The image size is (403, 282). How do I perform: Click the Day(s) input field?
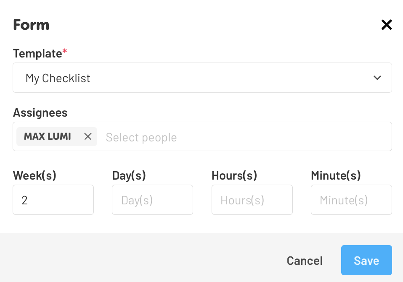[152, 200]
